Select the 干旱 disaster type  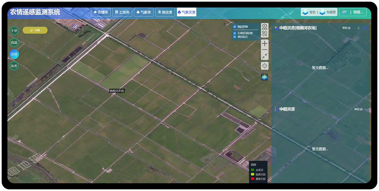click(14, 31)
